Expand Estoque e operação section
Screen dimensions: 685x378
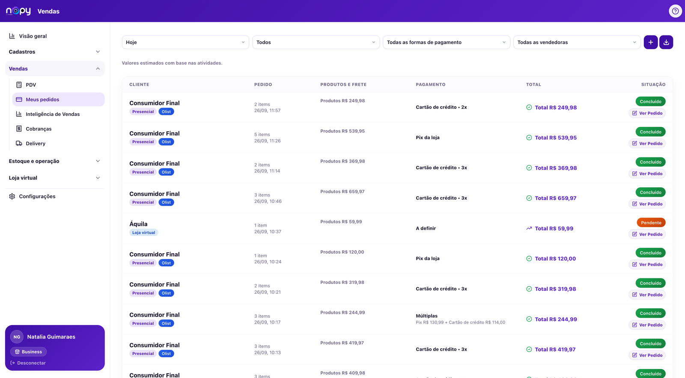click(55, 161)
